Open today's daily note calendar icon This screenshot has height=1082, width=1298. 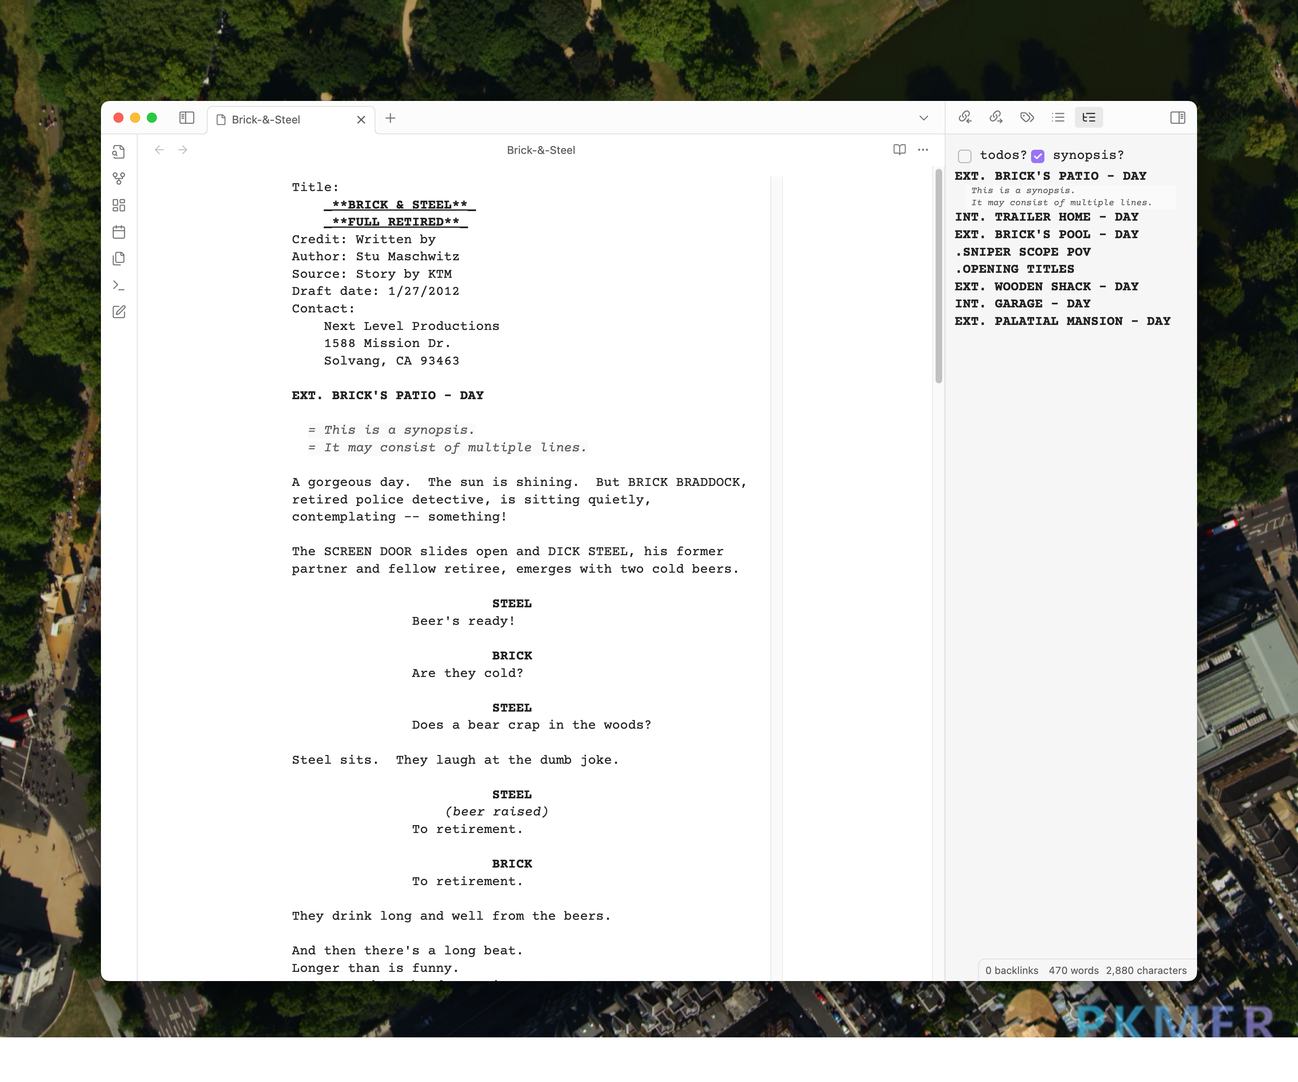click(x=119, y=232)
